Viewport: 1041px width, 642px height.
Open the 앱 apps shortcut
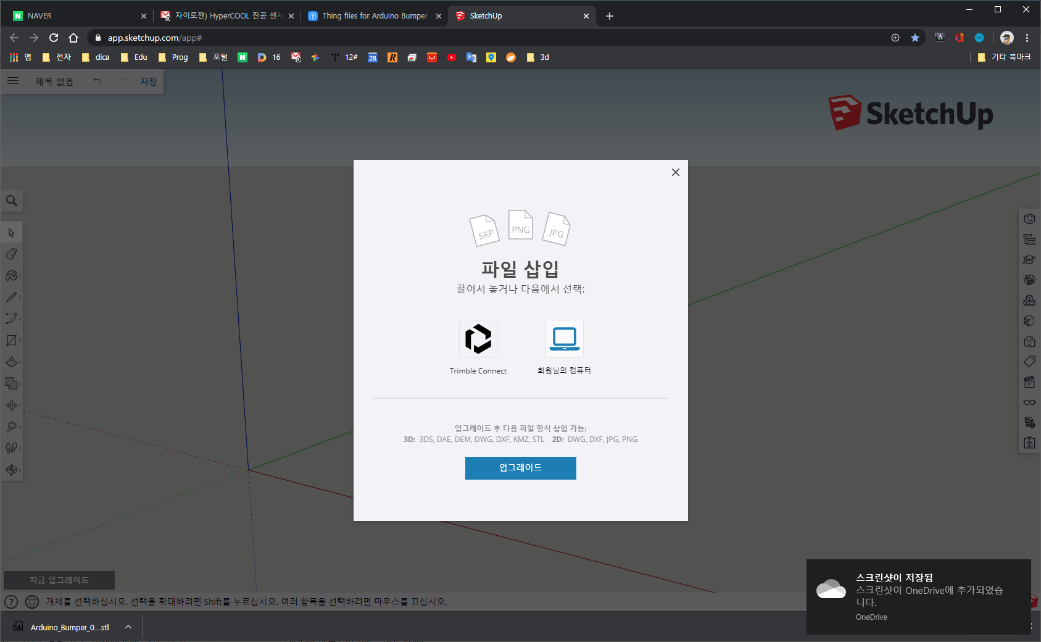[x=20, y=57]
